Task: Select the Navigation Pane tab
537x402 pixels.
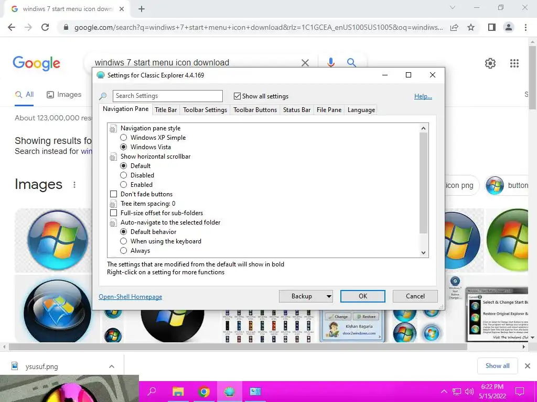Action: point(126,109)
